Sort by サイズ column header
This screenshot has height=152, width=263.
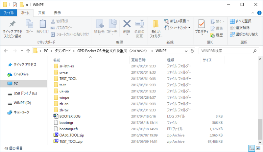point(213,60)
